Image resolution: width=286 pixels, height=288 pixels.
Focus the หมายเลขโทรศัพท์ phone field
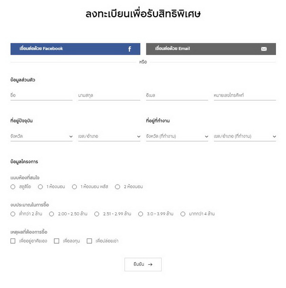click(x=245, y=96)
